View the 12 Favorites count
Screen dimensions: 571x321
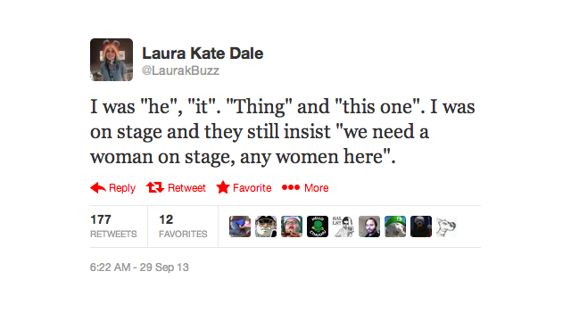pyautogui.click(x=183, y=226)
